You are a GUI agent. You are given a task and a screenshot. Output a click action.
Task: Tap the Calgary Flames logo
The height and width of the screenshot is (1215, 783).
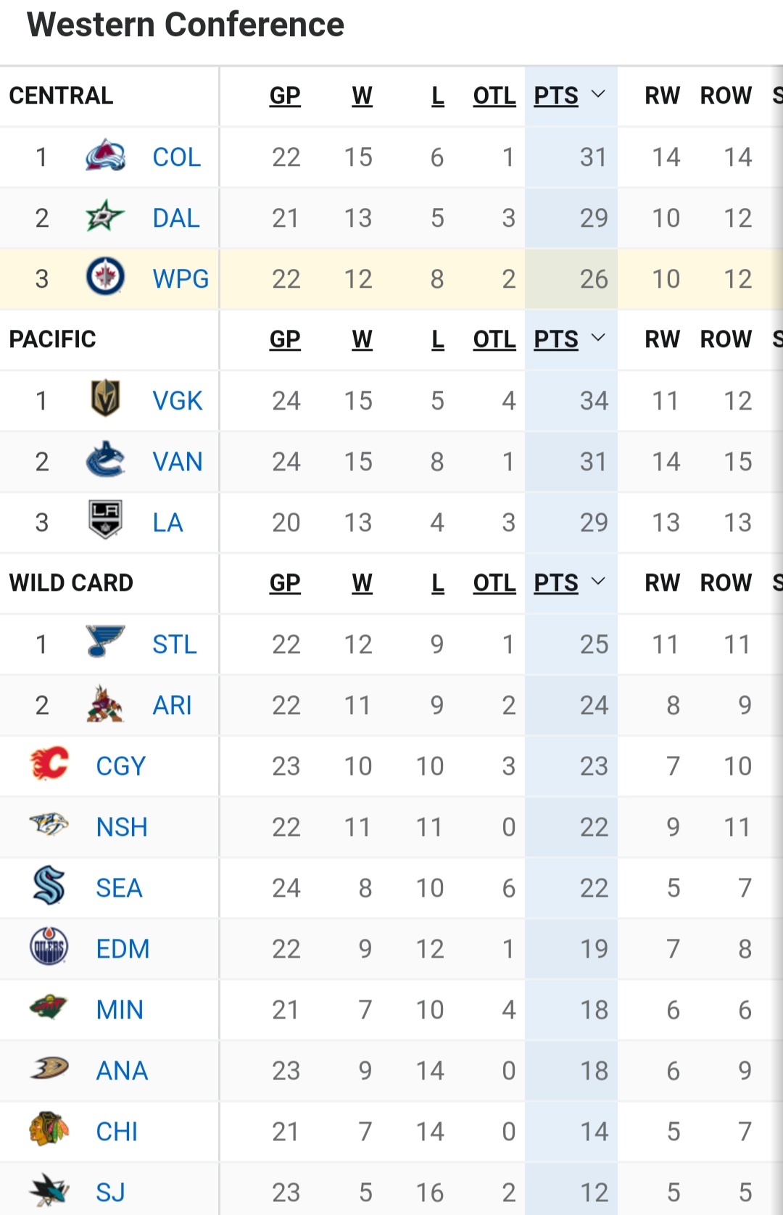tap(49, 765)
